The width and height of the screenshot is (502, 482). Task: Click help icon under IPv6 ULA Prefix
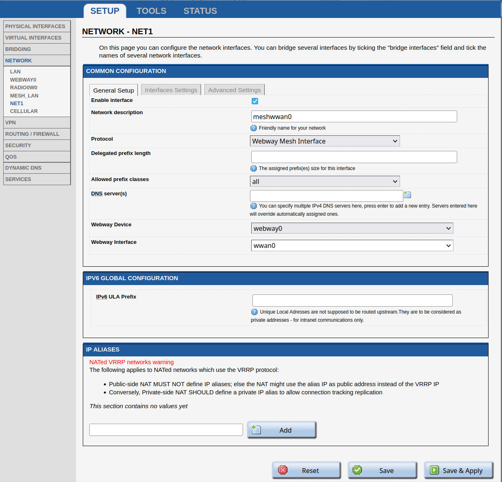tap(254, 312)
